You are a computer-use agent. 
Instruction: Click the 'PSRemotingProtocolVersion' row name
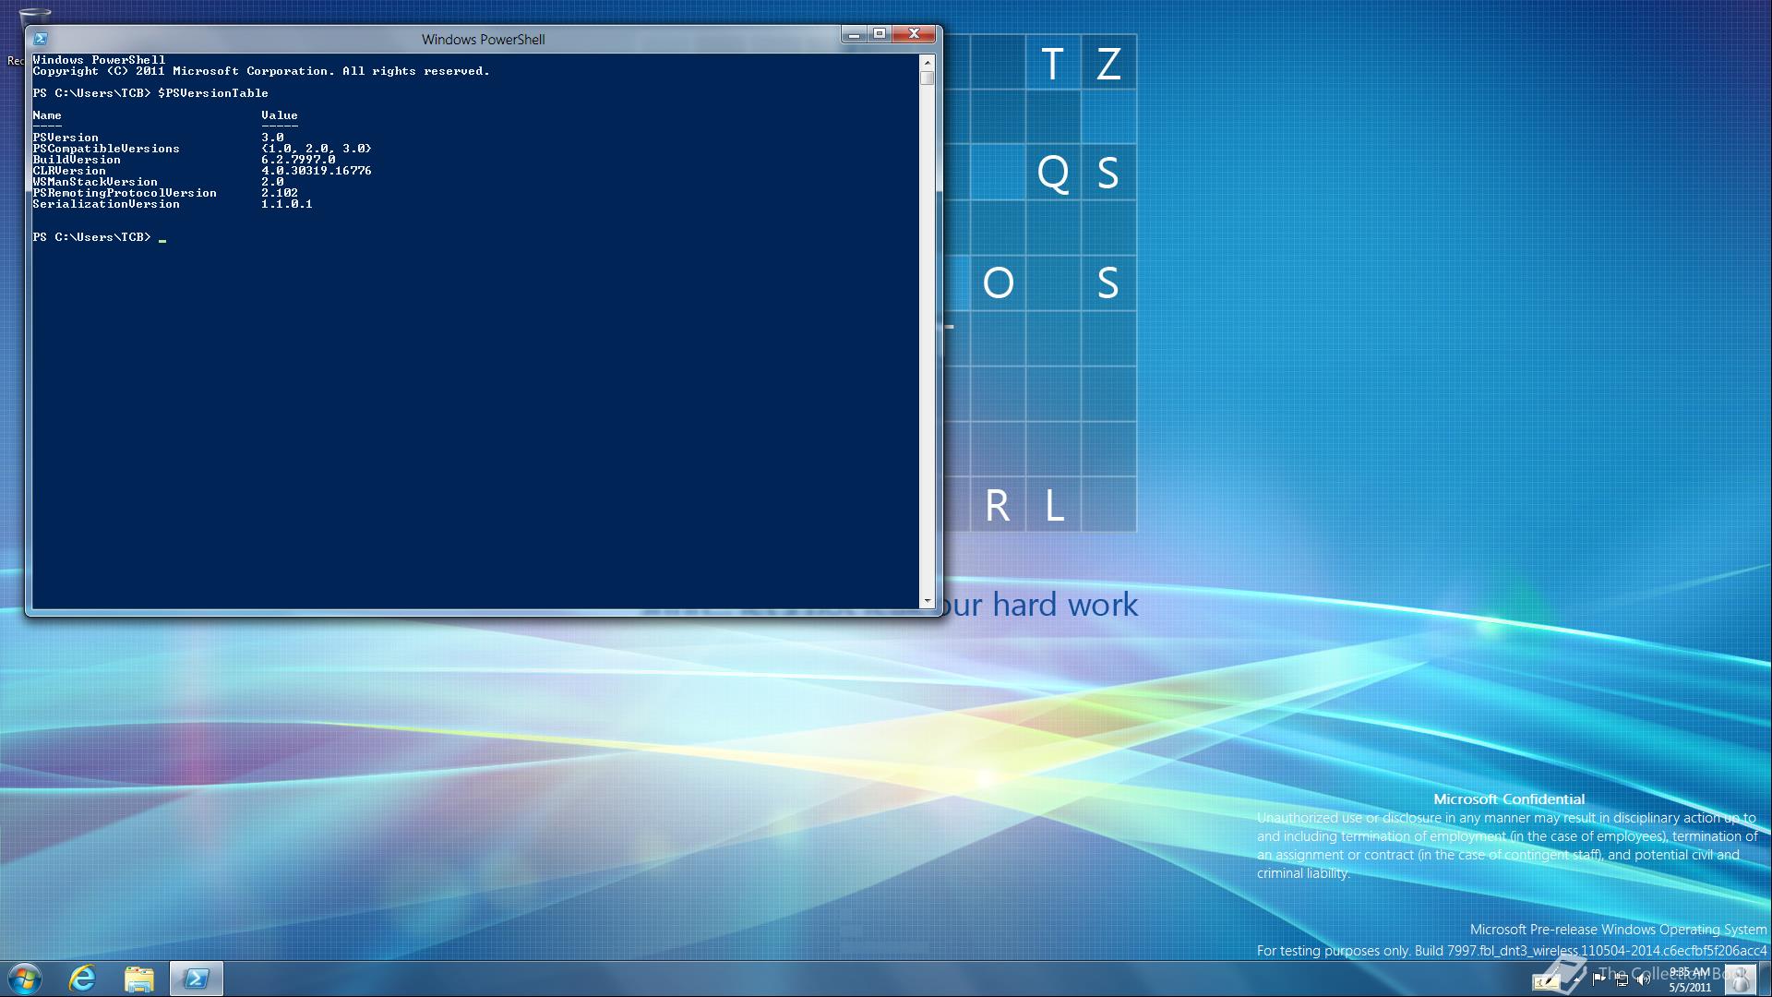click(125, 193)
